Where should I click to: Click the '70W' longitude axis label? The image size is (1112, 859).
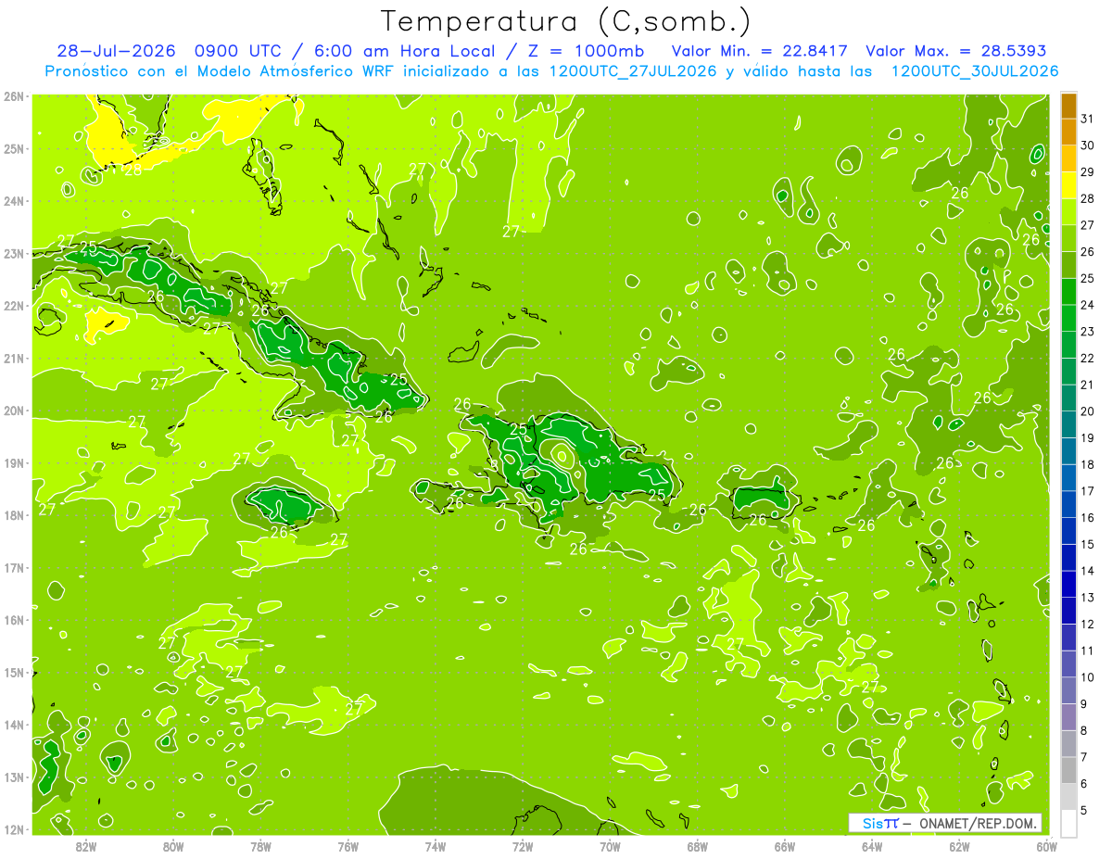pyautogui.click(x=610, y=847)
